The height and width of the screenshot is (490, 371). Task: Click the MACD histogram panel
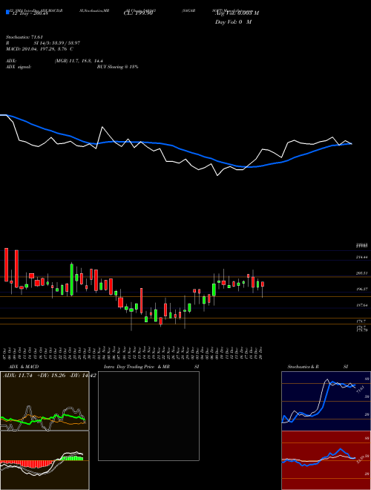[45, 460]
